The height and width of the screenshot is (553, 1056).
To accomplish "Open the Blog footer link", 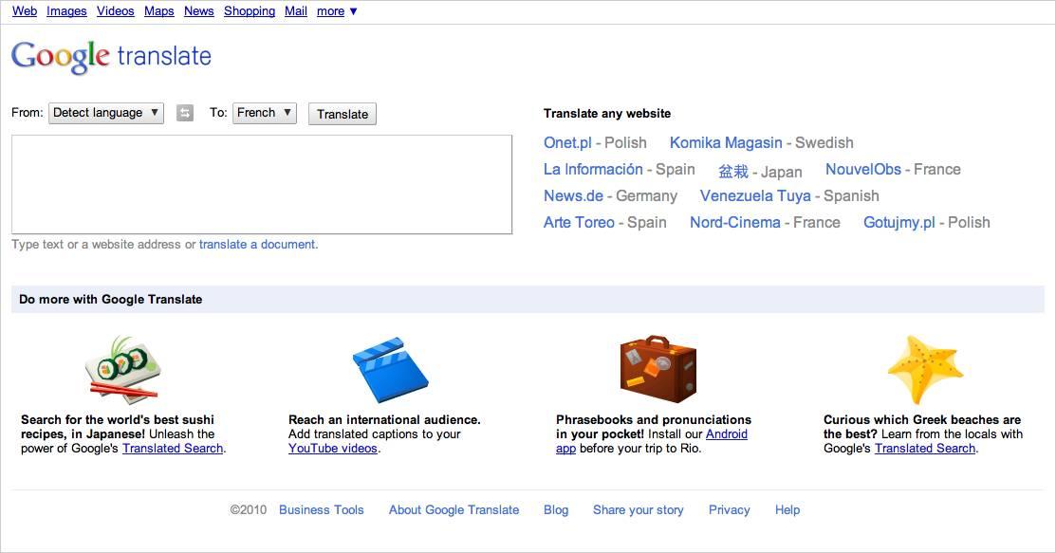I will pos(556,510).
